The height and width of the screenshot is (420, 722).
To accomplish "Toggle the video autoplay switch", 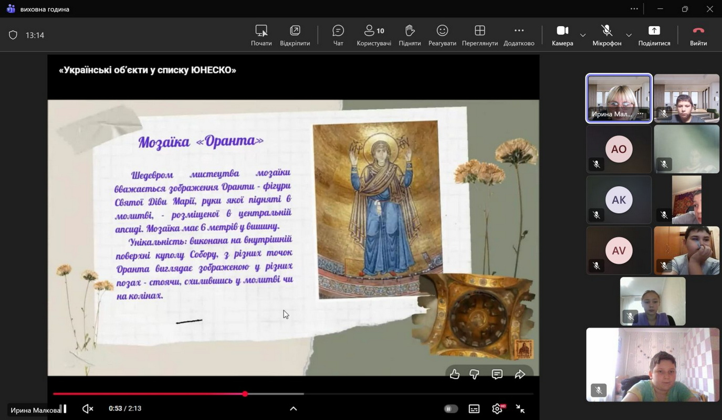I will 451,409.
